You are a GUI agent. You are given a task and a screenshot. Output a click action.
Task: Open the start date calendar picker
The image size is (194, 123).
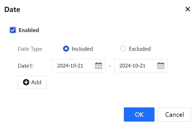coord(98,66)
